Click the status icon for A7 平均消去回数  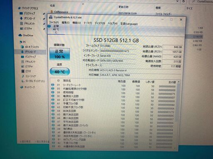53,122
